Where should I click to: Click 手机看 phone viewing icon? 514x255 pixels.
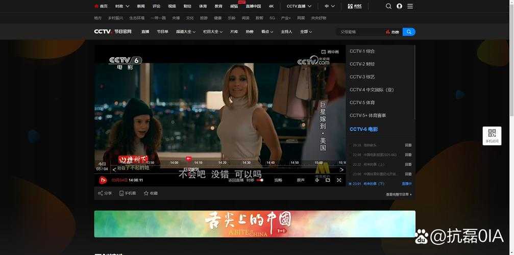(x=128, y=193)
